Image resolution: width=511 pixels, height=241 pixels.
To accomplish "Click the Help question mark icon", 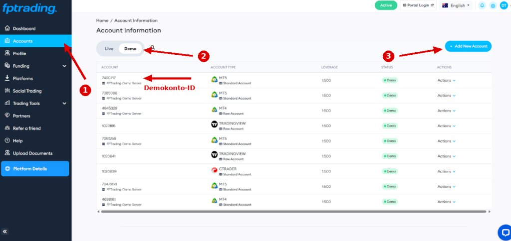I will tap(7, 140).
